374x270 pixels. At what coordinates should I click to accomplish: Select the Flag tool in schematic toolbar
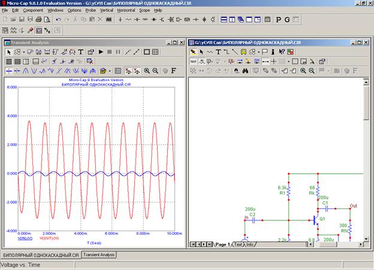click(265, 52)
